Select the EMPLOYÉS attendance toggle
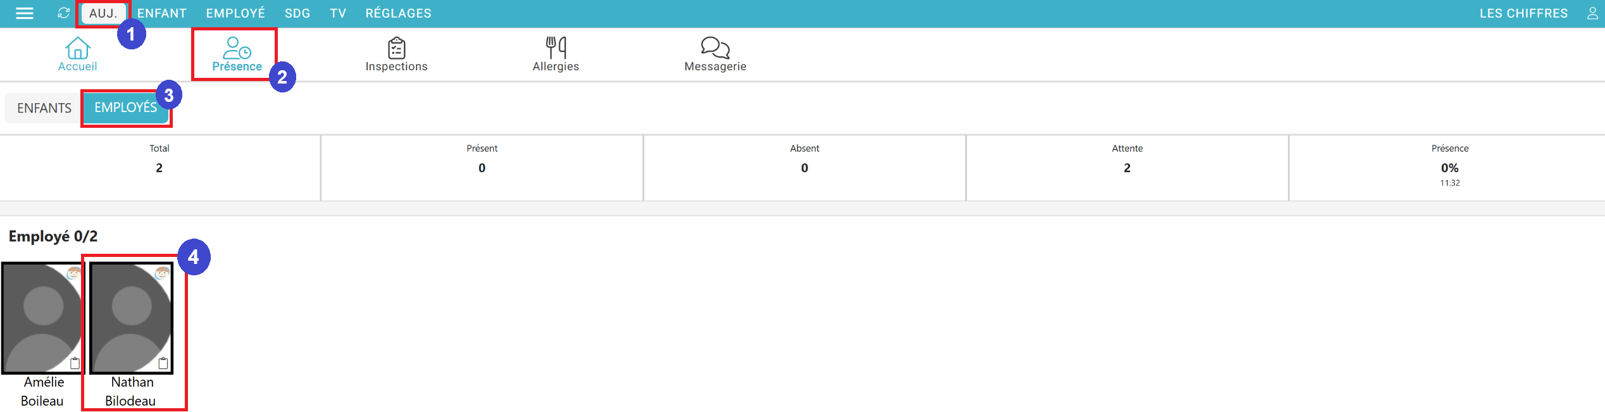 click(125, 108)
